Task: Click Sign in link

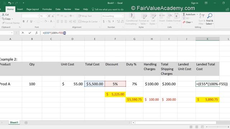Action: coord(194,3)
